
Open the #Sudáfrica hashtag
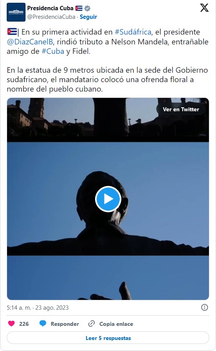click(x=133, y=32)
